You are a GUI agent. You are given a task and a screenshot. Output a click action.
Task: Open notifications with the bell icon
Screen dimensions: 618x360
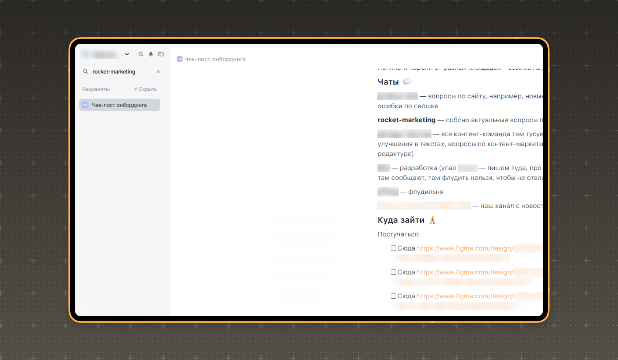coord(151,54)
